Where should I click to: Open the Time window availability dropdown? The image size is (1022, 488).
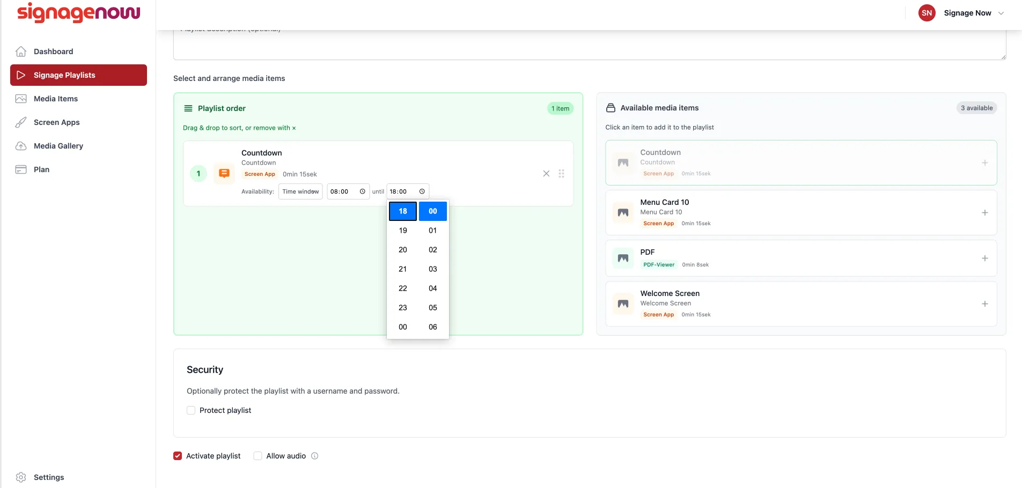(x=300, y=191)
